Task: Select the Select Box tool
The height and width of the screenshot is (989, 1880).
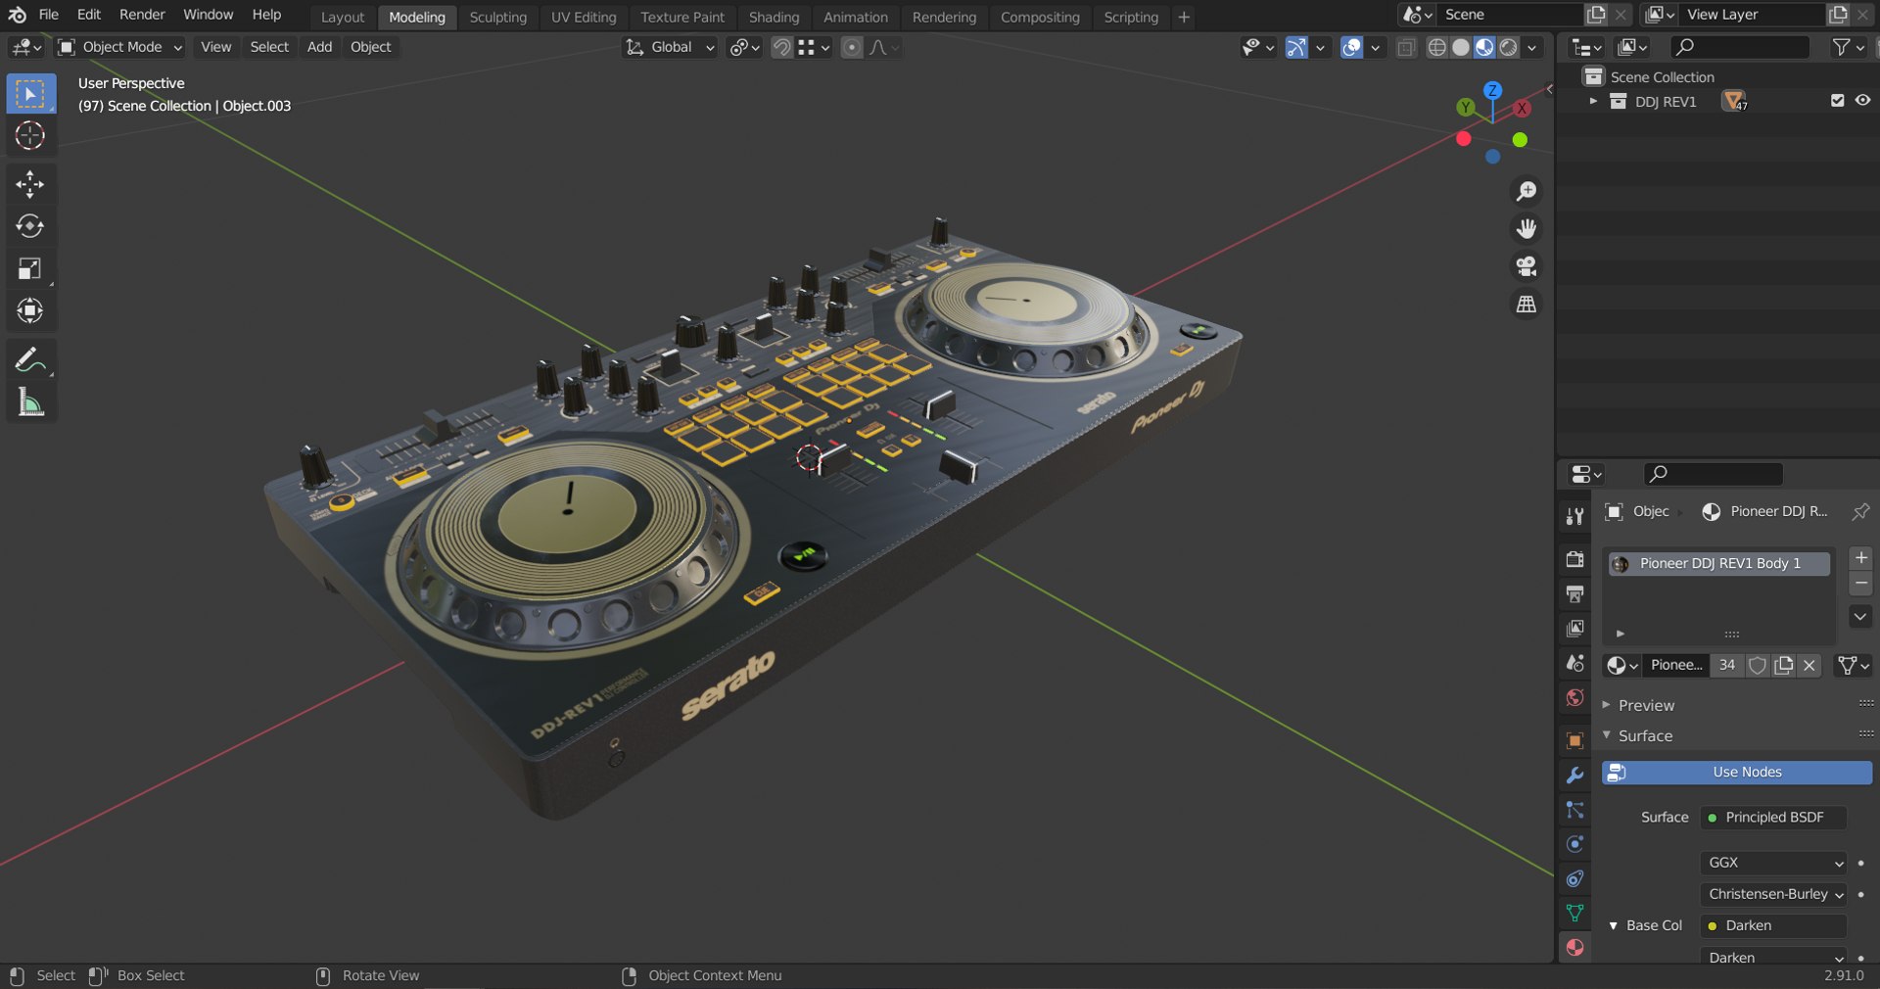Action: pyautogui.click(x=30, y=94)
